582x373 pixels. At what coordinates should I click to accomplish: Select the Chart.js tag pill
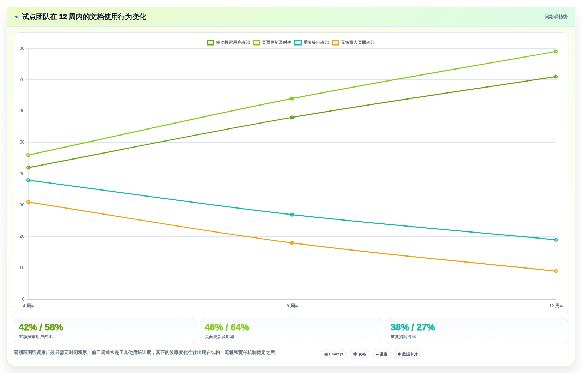334,354
